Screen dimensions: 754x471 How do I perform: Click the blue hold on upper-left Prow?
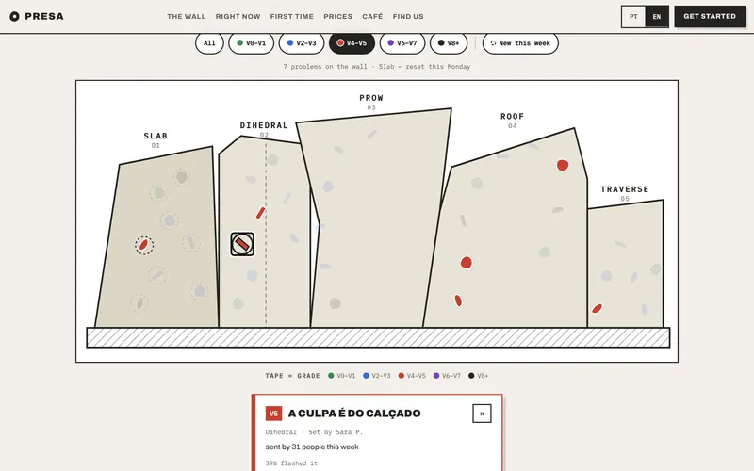[x=328, y=186]
